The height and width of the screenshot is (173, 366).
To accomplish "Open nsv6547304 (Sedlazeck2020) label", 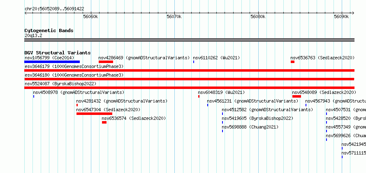I will [108, 110].
